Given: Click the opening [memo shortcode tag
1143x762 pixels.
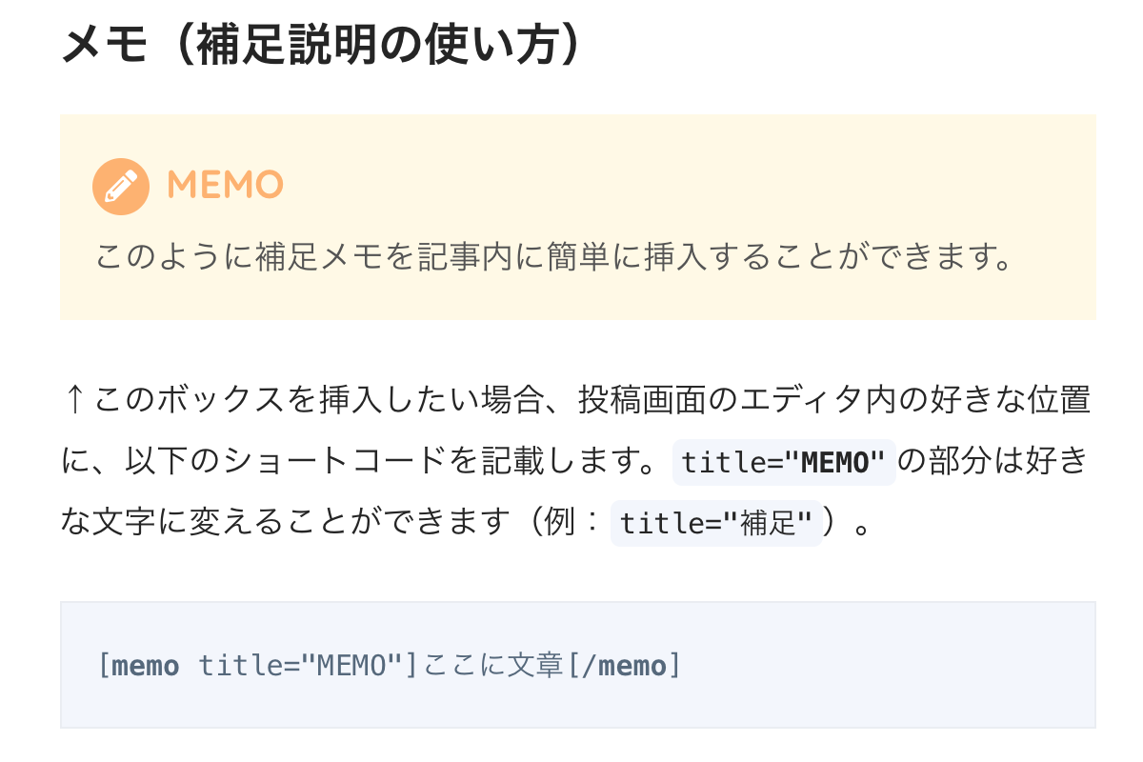Looking at the screenshot, I should pyautogui.click(x=138, y=665).
